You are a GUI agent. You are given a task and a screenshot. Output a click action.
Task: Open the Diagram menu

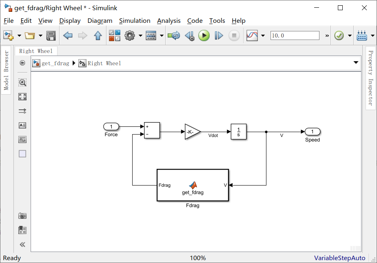(x=100, y=21)
